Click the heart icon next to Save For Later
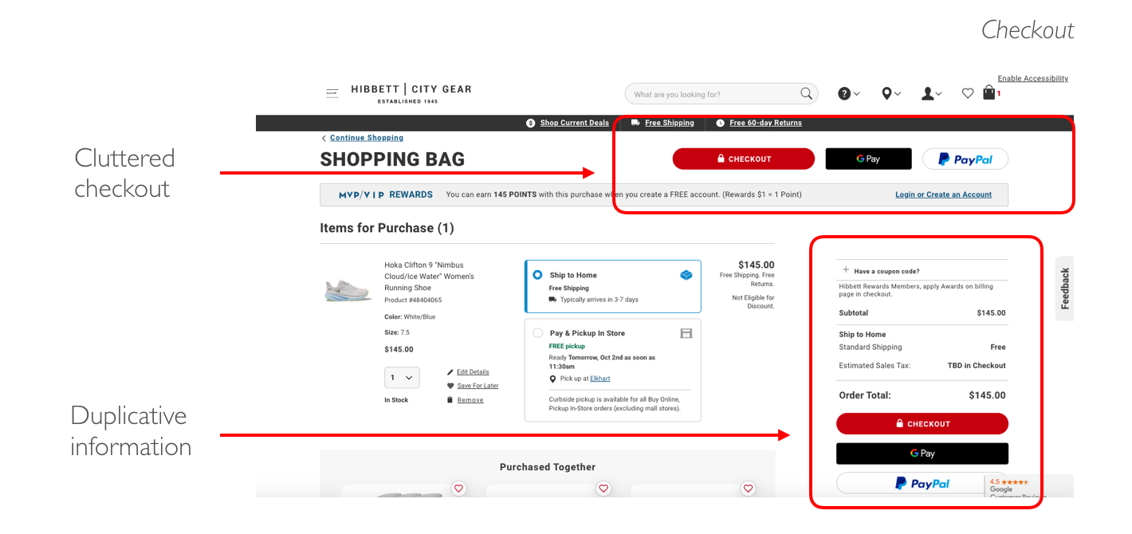The height and width of the screenshot is (534, 1132). tap(450, 386)
